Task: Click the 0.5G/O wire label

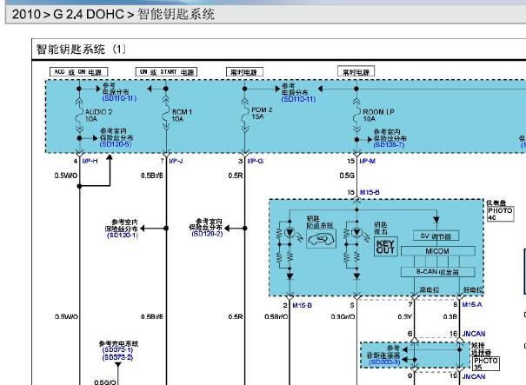Action: pos(105,382)
